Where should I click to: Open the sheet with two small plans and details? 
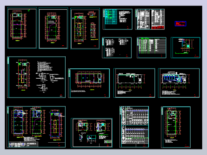[x=92, y=133]
